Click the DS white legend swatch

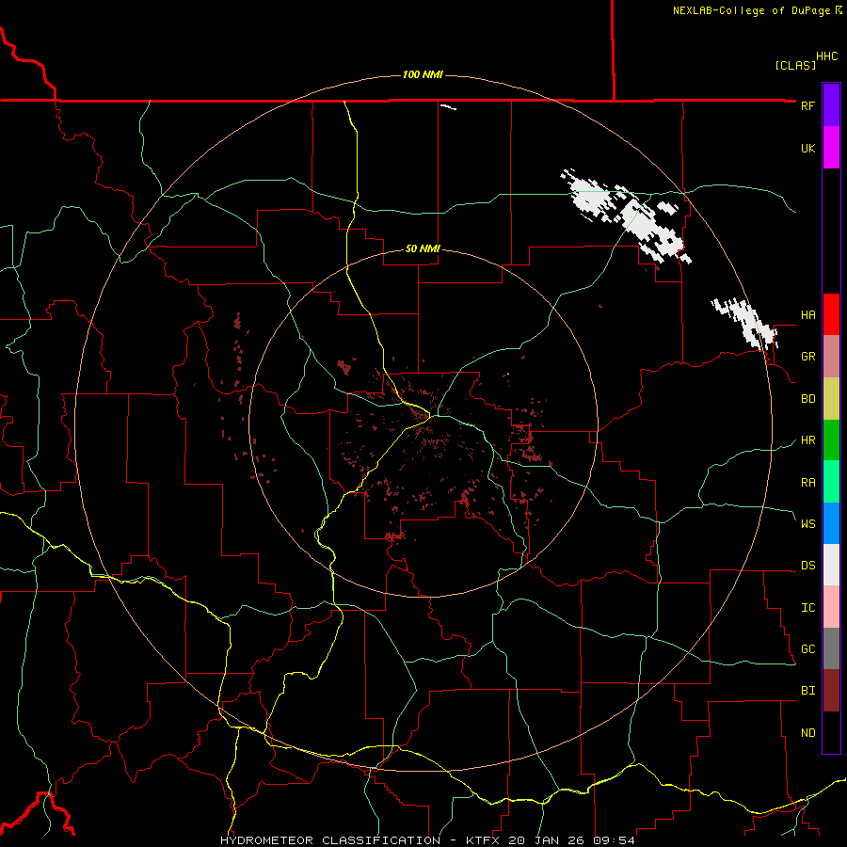[x=831, y=565]
